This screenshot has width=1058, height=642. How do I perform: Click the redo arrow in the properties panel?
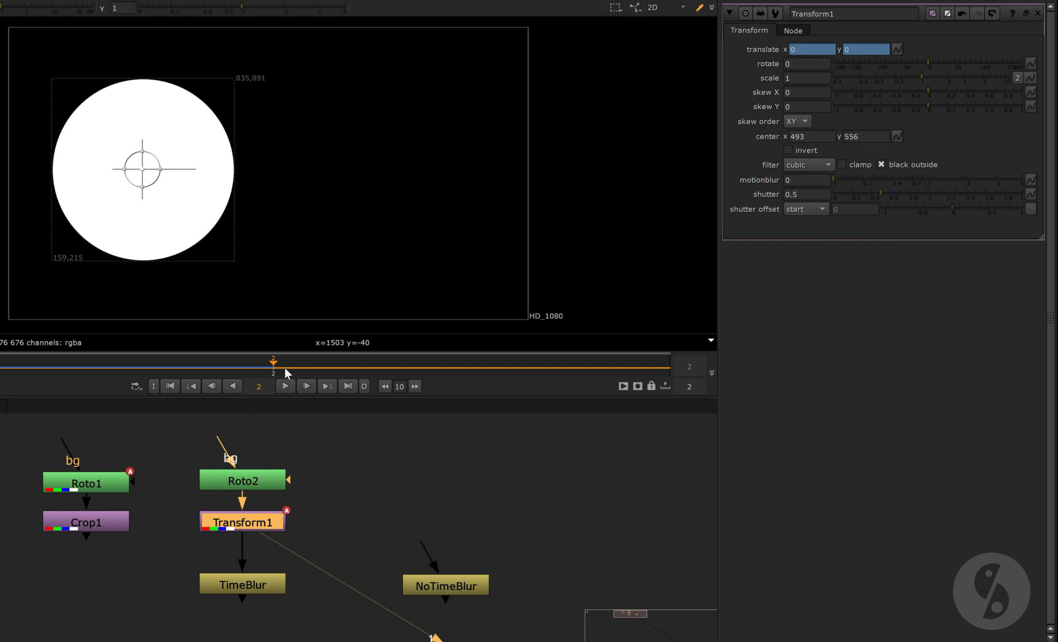point(978,14)
